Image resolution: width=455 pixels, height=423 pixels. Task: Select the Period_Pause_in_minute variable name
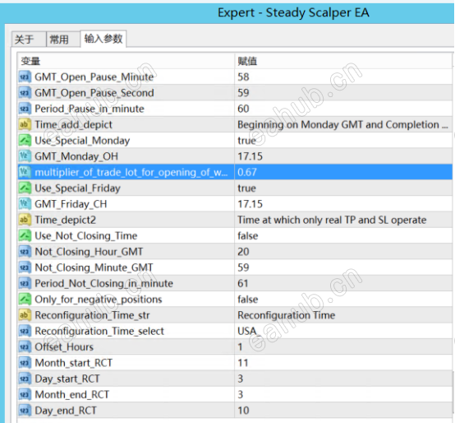[90, 109]
